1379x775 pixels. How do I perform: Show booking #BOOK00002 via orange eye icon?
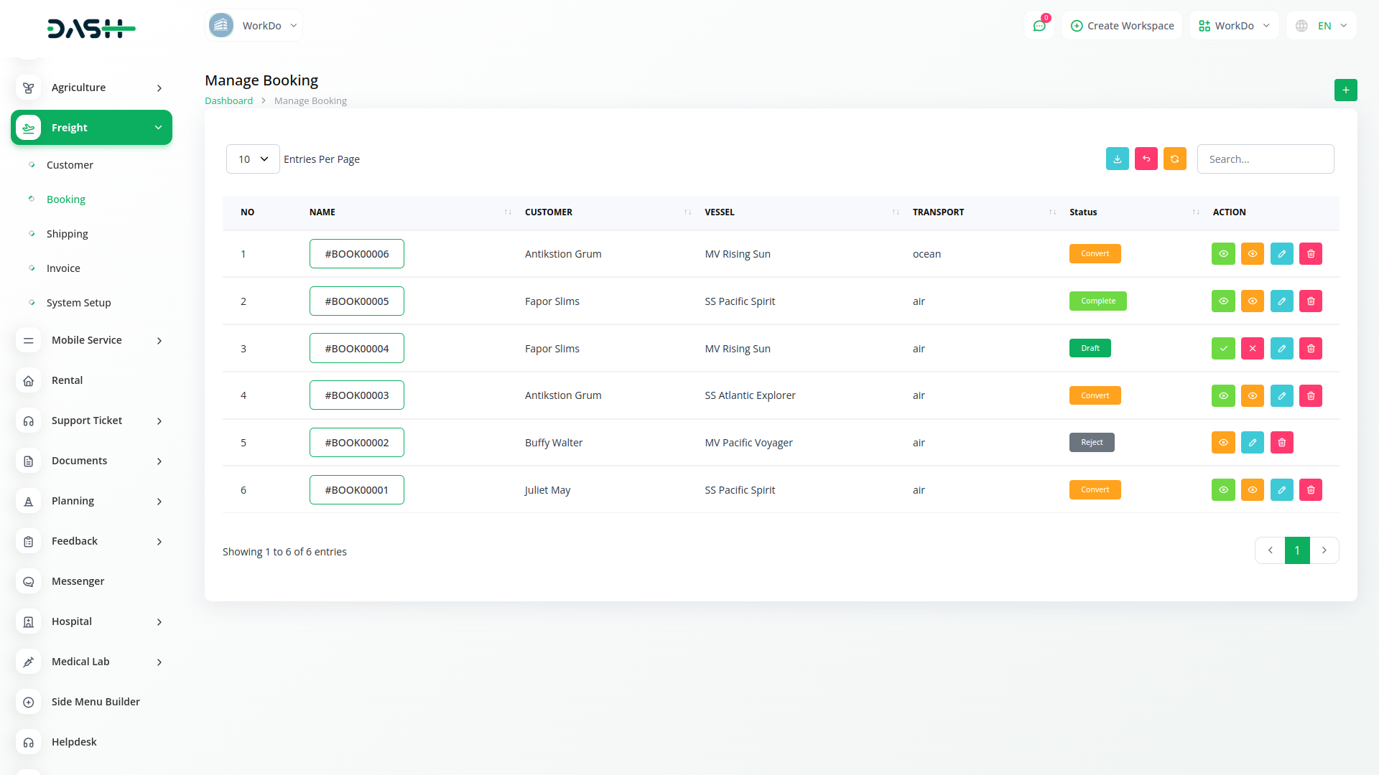1223,443
